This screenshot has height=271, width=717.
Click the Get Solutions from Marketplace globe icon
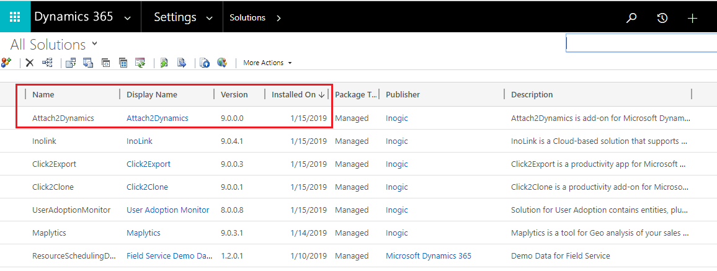(x=222, y=63)
